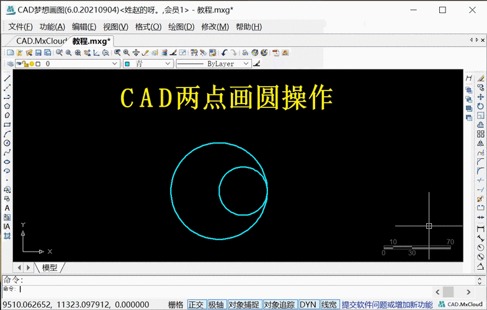The height and width of the screenshot is (310, 487).
Task: Select the Erase tool at right toolbar top
Action: point(480,78)
